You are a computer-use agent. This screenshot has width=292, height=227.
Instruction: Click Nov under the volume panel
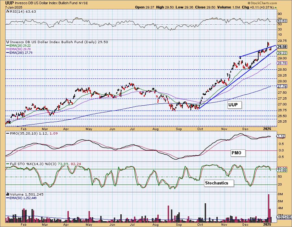[x=225, y=225]
